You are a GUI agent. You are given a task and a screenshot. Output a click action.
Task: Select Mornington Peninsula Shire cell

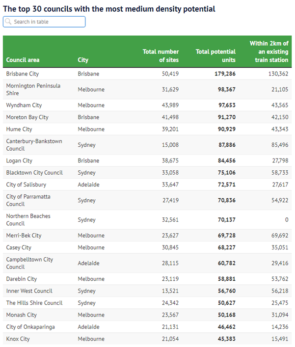(x=33, y=89)
